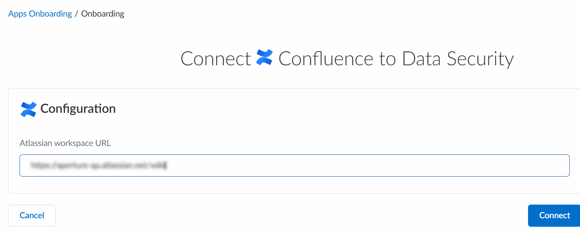This screenshot has width=580, height=233.
Task: Click the Confluence brand icon near the title text
Action: [x=265, y=58]
